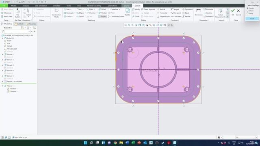Apply the Mid-point constraint
The width and height of the screenshot is (260, 146).
point(176,13)
